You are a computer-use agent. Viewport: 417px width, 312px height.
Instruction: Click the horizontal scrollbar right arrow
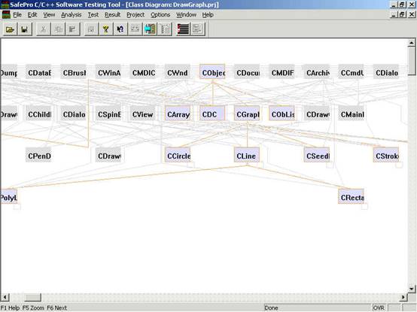[x=403, y=297]
